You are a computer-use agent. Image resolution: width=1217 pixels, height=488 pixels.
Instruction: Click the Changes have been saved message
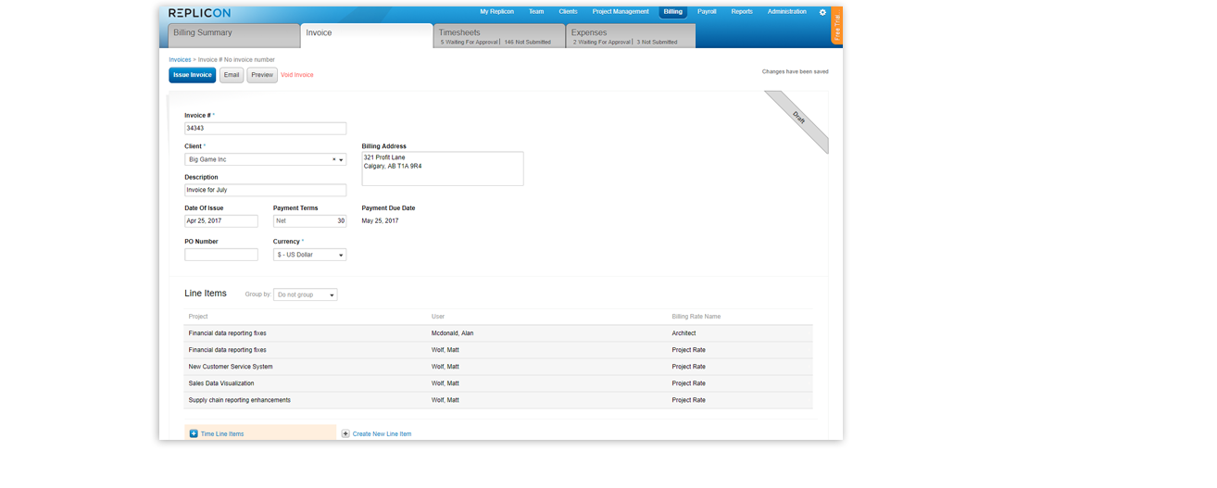[x=796, y=71]
